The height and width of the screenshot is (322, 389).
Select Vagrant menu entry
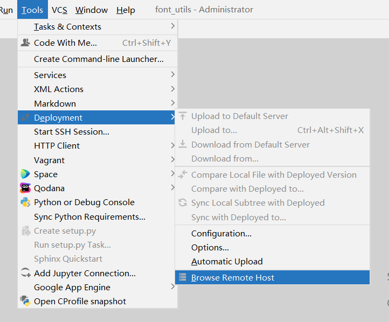(98, 160)
